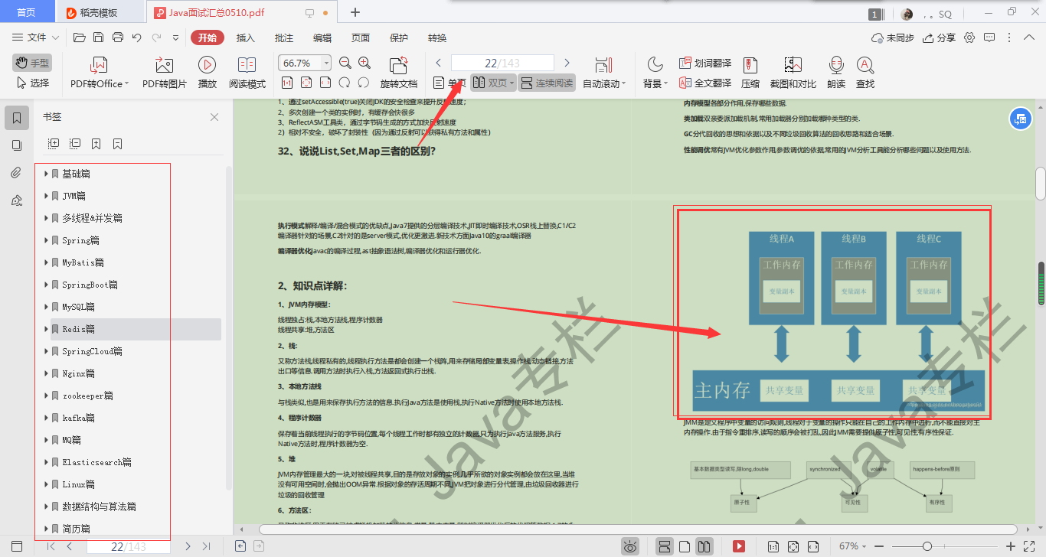Switch to the 批注 ribbon tab
This screenshot has height=557, width=1046.
point(283,37)
